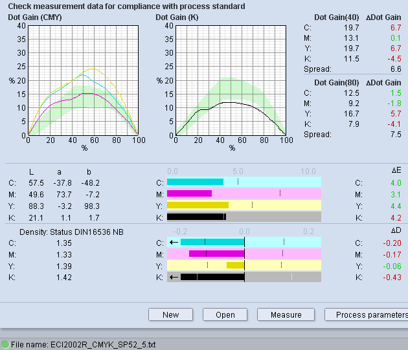The height and width of the screenshot is (350, 408).
Task: Click Spread value 6.6
Action: (x=396, y=69)
